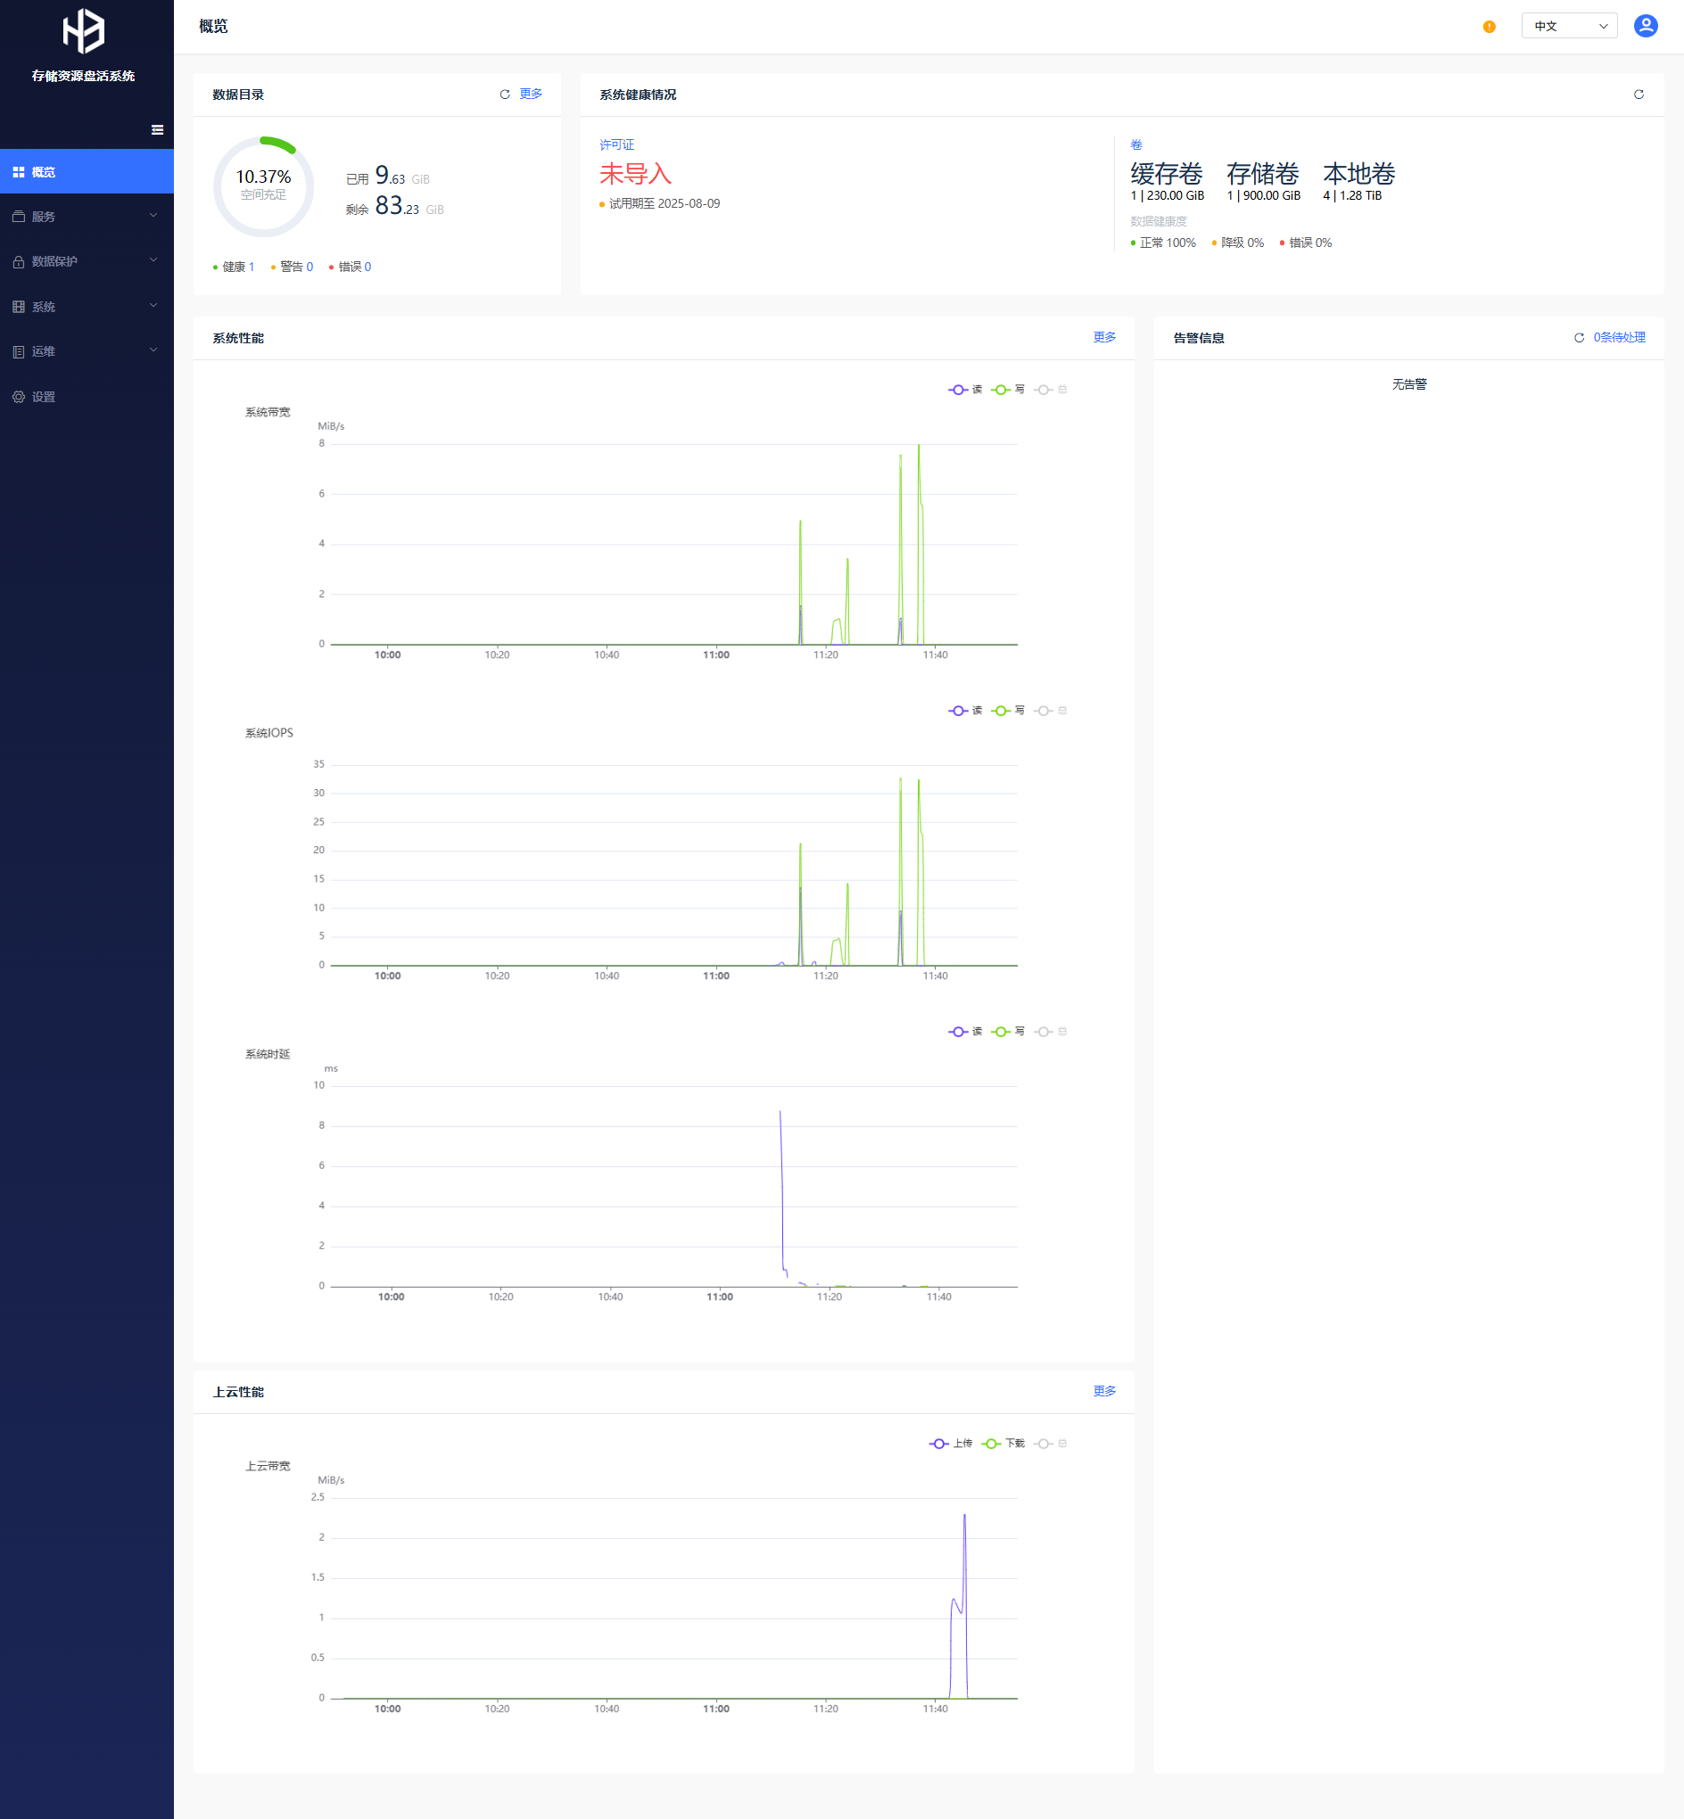The image size is (1684, 1819).
Task: Click the 正常 100% health indicator
Action: 1163,243
